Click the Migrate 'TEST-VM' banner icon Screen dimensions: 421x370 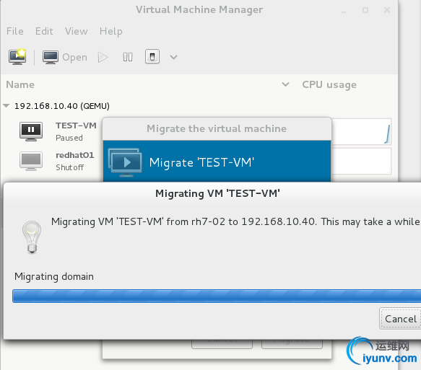pos(125,162)
